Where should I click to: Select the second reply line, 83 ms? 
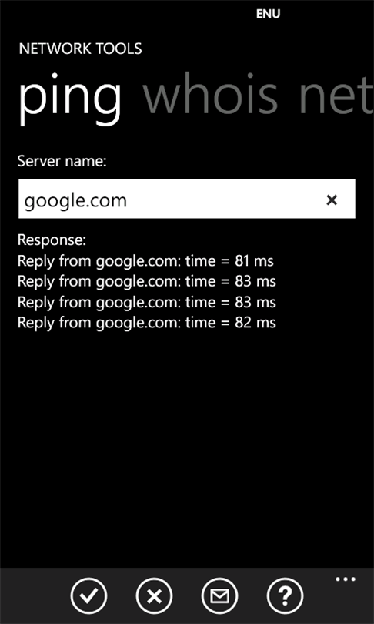(147, 281)
